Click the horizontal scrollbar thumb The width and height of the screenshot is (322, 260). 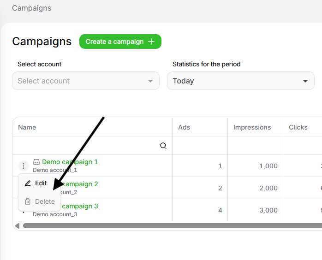(173, 226)
